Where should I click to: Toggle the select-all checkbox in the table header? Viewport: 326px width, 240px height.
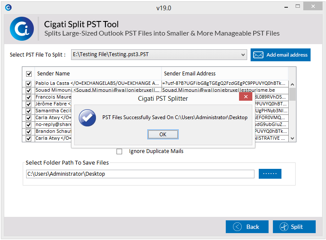pyautogui.click(x=29, y=74)
